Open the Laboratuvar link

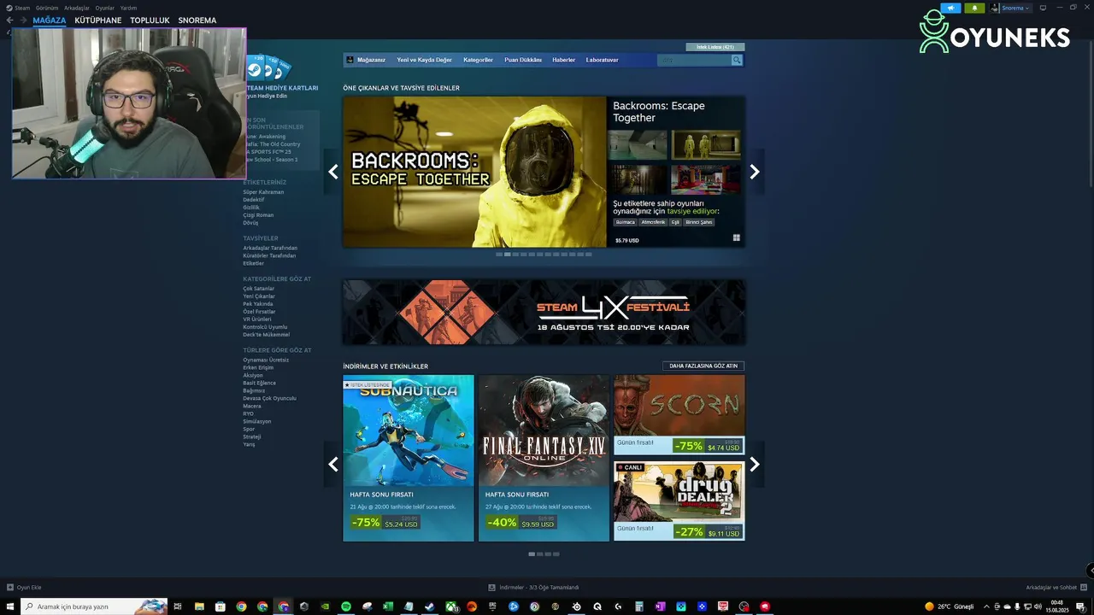point(602,60)
